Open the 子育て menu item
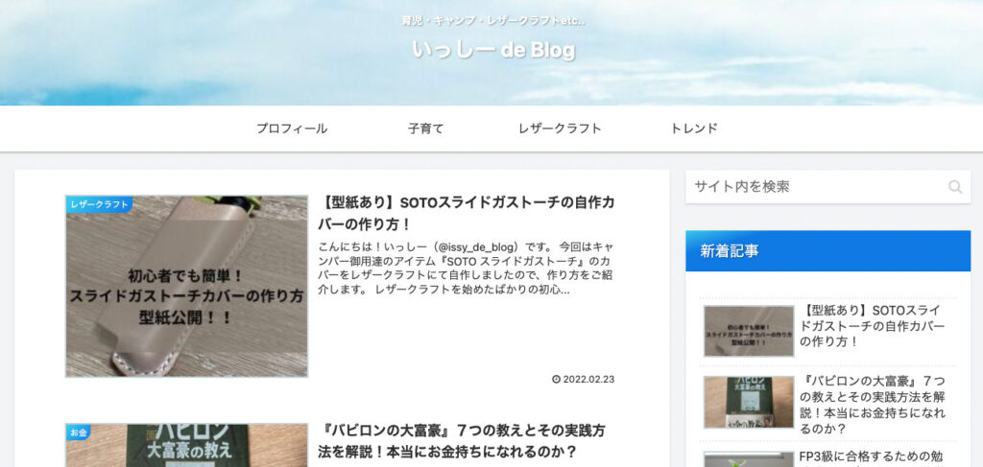Screen dimensions: 983x467 (425, 128)
